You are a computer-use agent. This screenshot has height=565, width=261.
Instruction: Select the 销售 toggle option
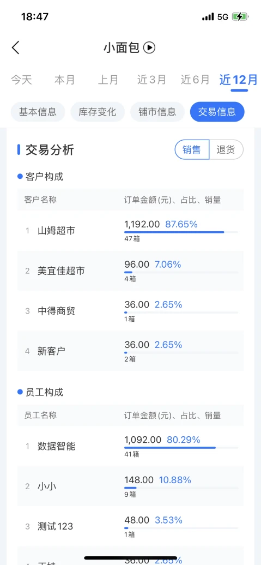click(192, 149)
